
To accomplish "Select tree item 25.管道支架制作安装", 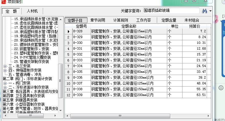I will pyautogui.click(x=31, y=62).
